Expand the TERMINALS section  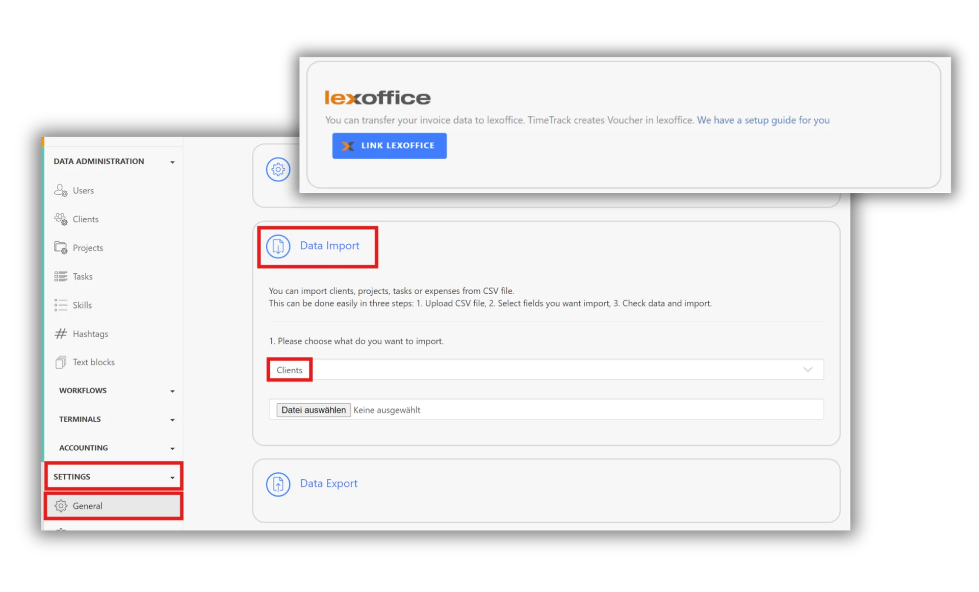(173, 419)
